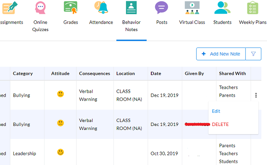Sort by the Location column header
267x165 pixels.
tap(125, 74)
